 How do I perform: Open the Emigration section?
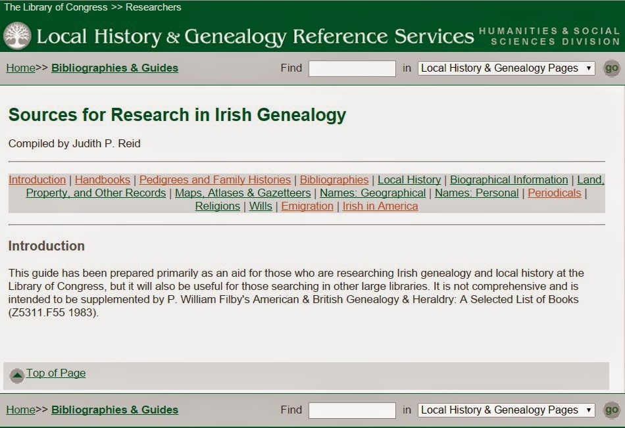[x=307, y=206]
